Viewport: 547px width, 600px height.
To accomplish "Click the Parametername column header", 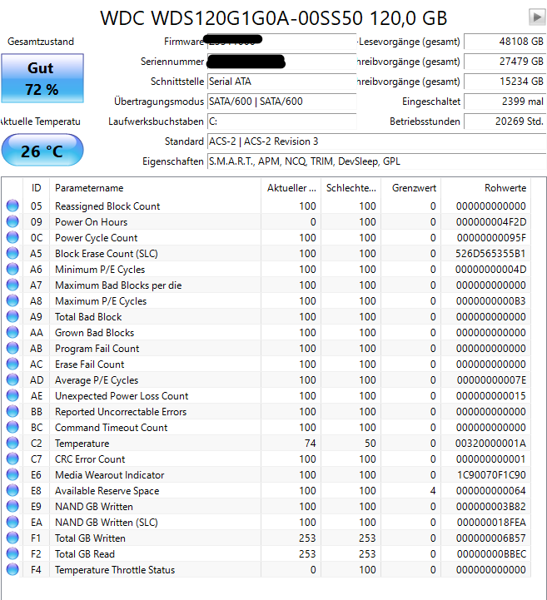I will [156, 188].
